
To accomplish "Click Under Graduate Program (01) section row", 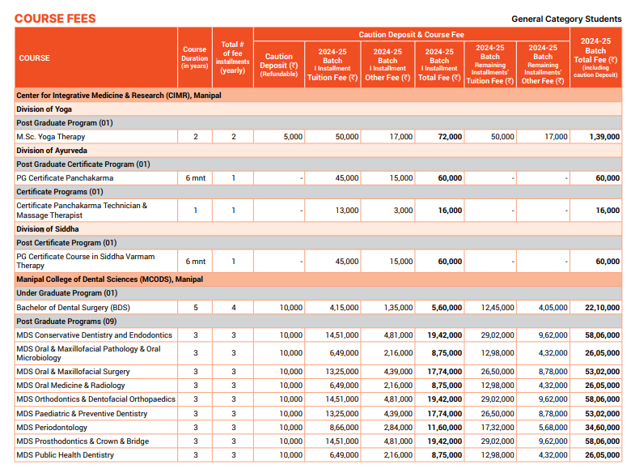I will 318,293.
